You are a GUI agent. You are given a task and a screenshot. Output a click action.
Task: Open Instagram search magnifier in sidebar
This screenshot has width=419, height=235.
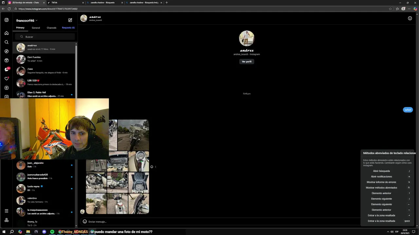click(6, 42)
